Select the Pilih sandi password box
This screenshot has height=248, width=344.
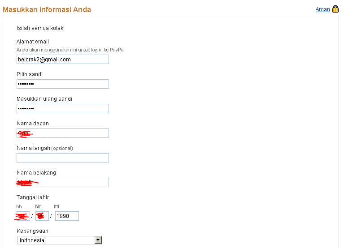tap(63, 84)
